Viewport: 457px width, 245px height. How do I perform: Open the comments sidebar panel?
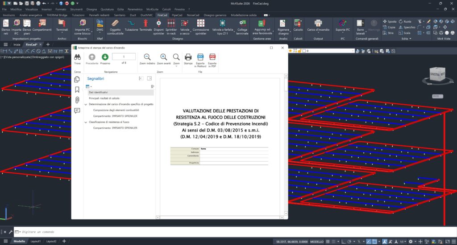[77, 110]
